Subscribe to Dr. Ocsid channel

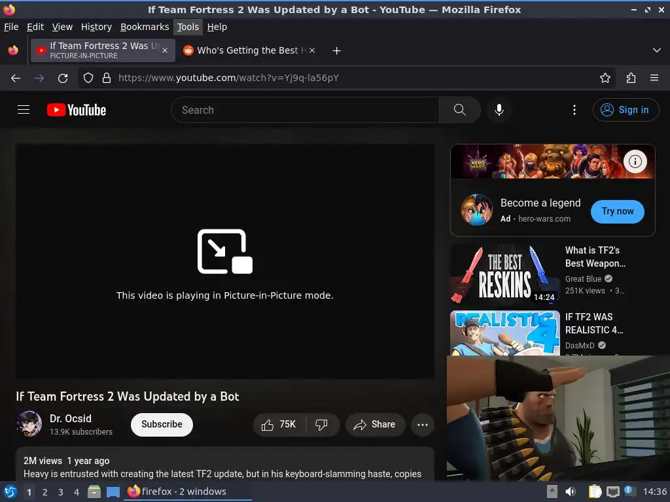click(x=162, y=425)
